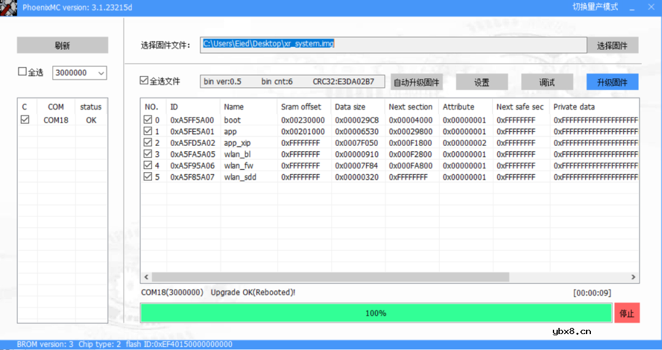Click the right arrow of horizontal scrollbar
The width and height of the screenshot is (662, 350).
[x=633, y=277]
